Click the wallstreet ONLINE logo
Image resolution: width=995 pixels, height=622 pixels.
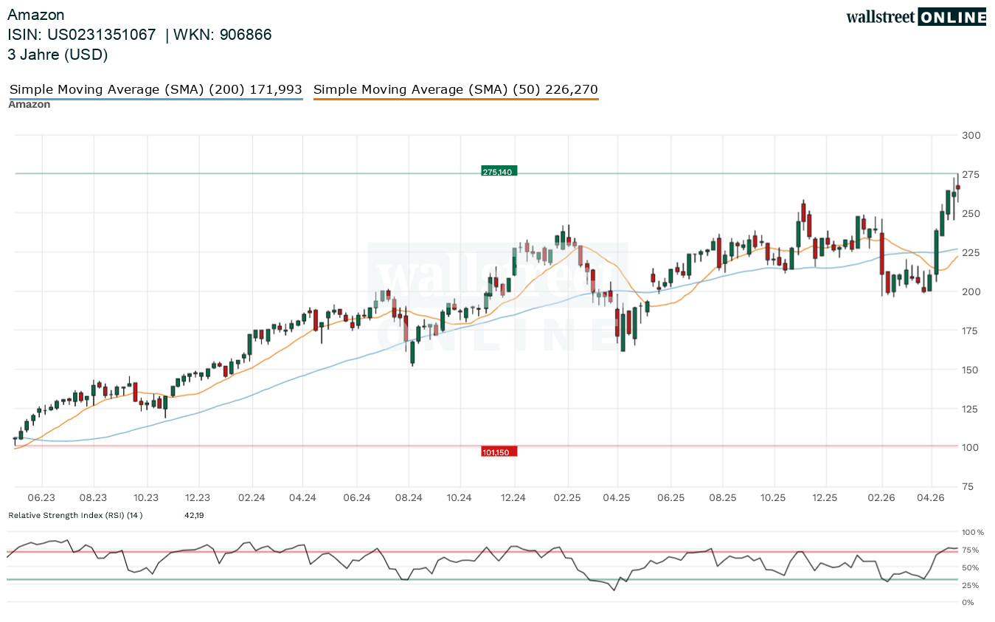(x=915, y=17)
